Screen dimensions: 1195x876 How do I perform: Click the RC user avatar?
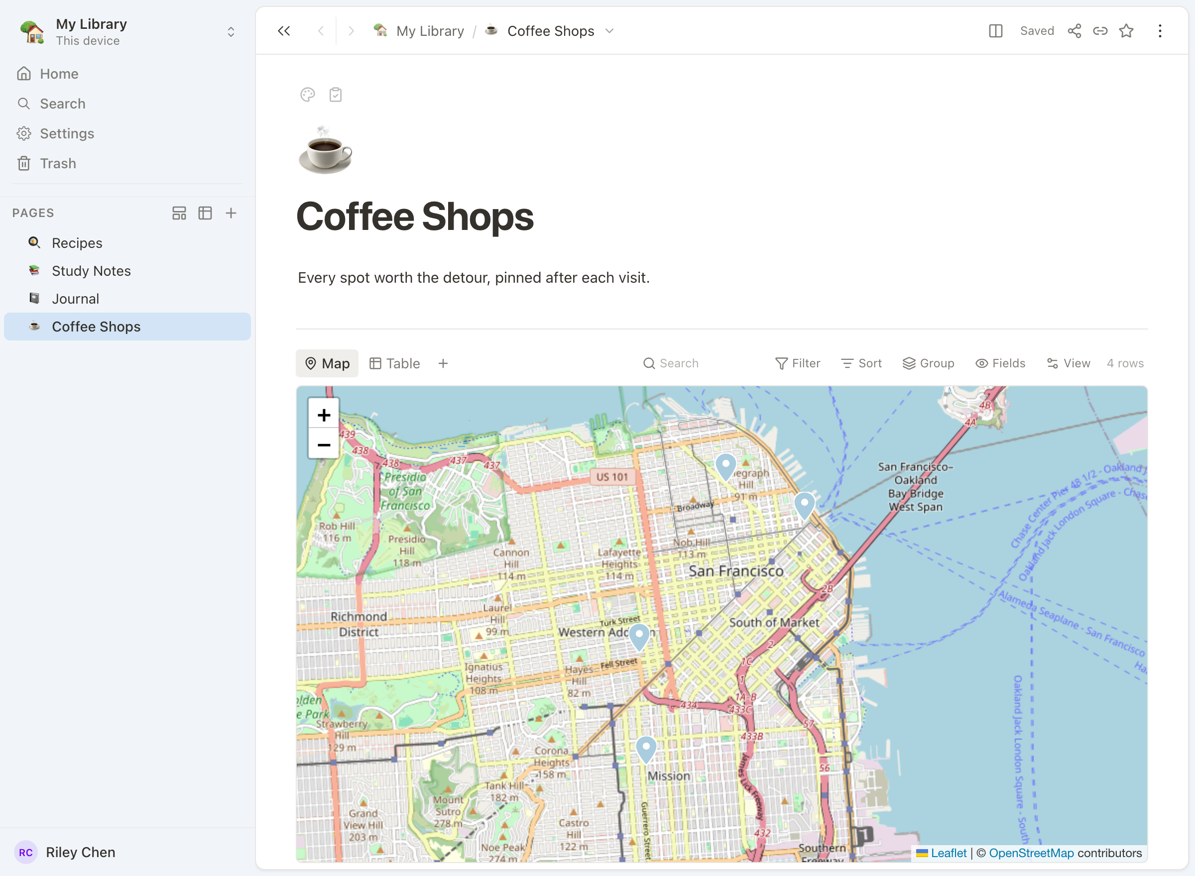(x=25, y=852)
